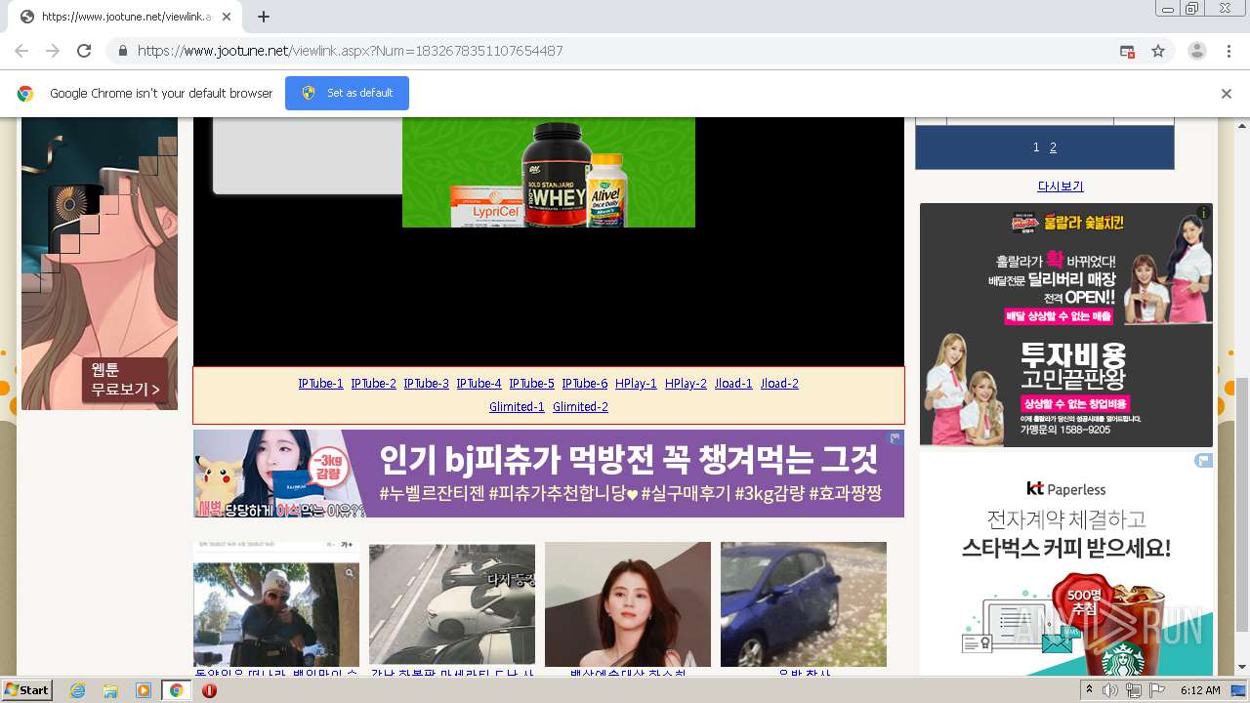Viewport: 1250px width, 703px height.
Task: Open thumbnail of parked white cars
Action: click(x=452, y=604)
